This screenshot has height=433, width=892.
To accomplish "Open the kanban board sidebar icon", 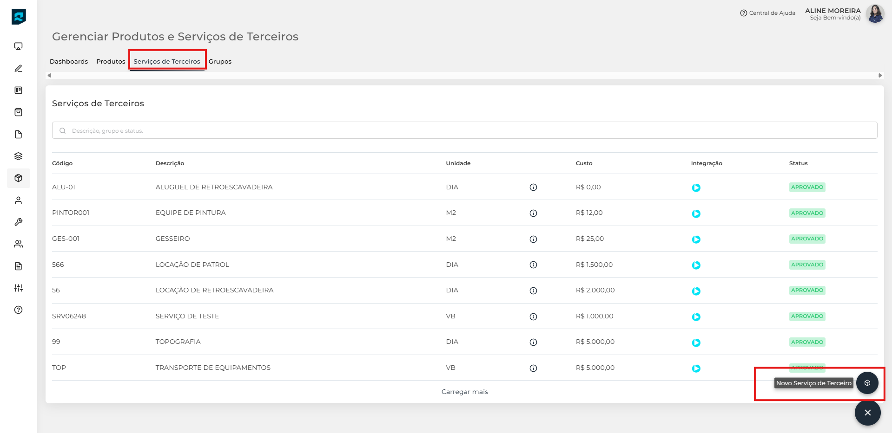I will tap(19, 90).
